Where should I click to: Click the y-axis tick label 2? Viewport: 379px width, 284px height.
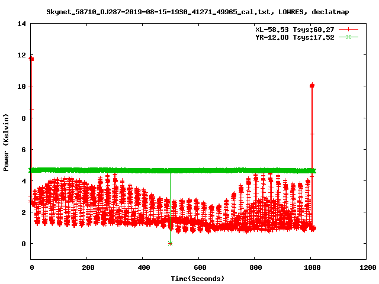coord(24,212)
